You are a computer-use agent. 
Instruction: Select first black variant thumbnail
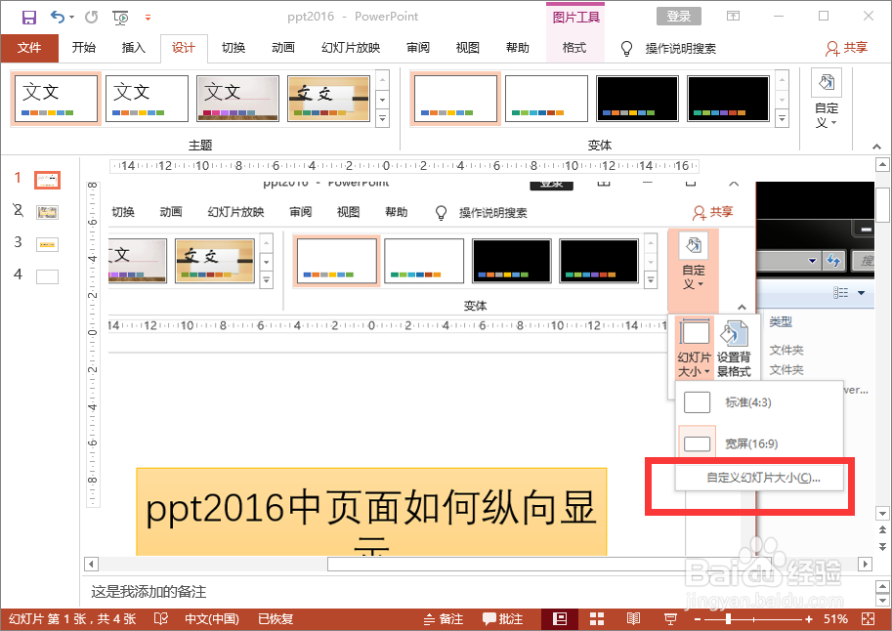point(638,99)
